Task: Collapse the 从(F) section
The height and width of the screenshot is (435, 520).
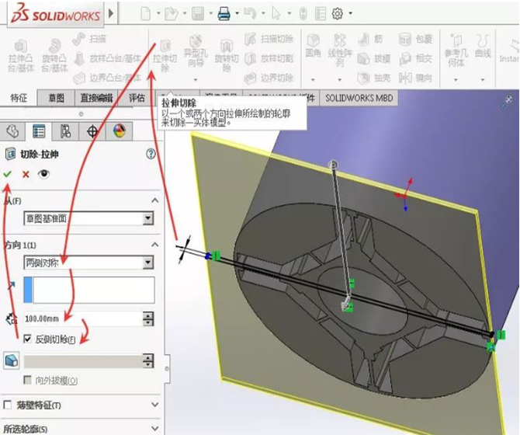Action: click(x=155, y=200)
